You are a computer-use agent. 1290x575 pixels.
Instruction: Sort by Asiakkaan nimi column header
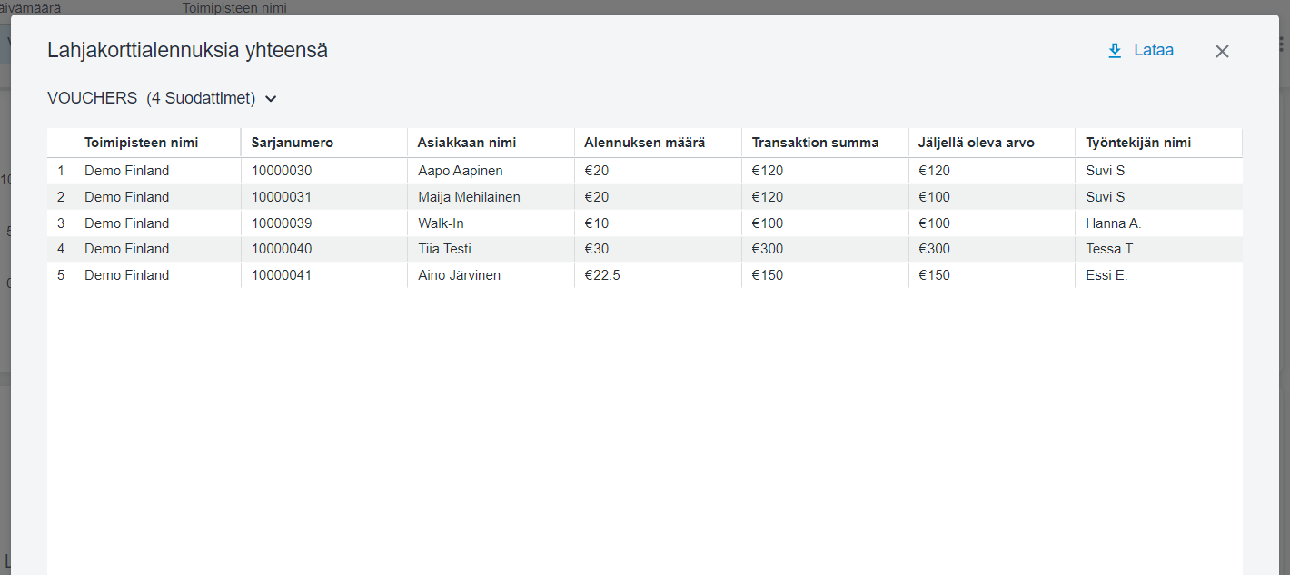[466, 143]
